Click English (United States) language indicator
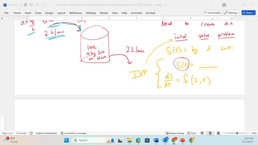This screenshot has height=145, width=258. [46, 133]
